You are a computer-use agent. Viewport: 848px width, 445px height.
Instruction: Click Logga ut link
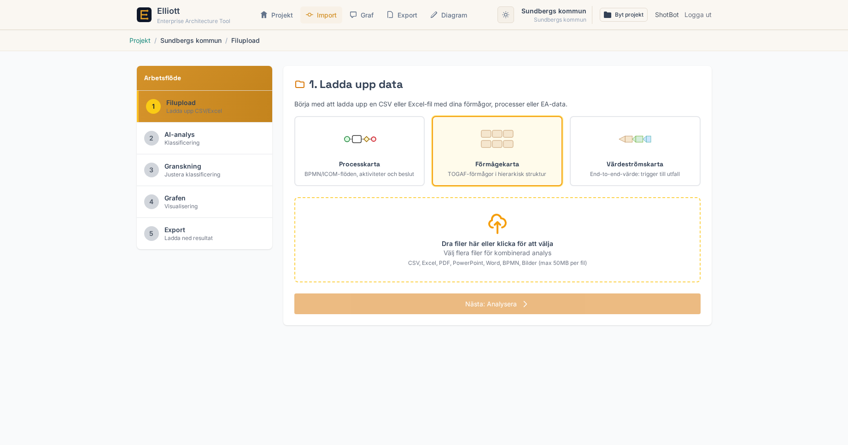point(698,15)
